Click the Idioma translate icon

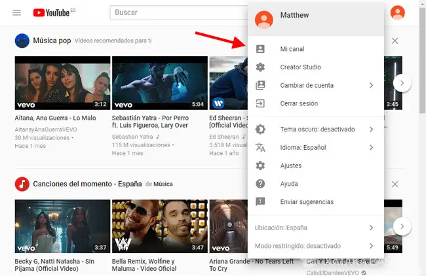(260, 148)
